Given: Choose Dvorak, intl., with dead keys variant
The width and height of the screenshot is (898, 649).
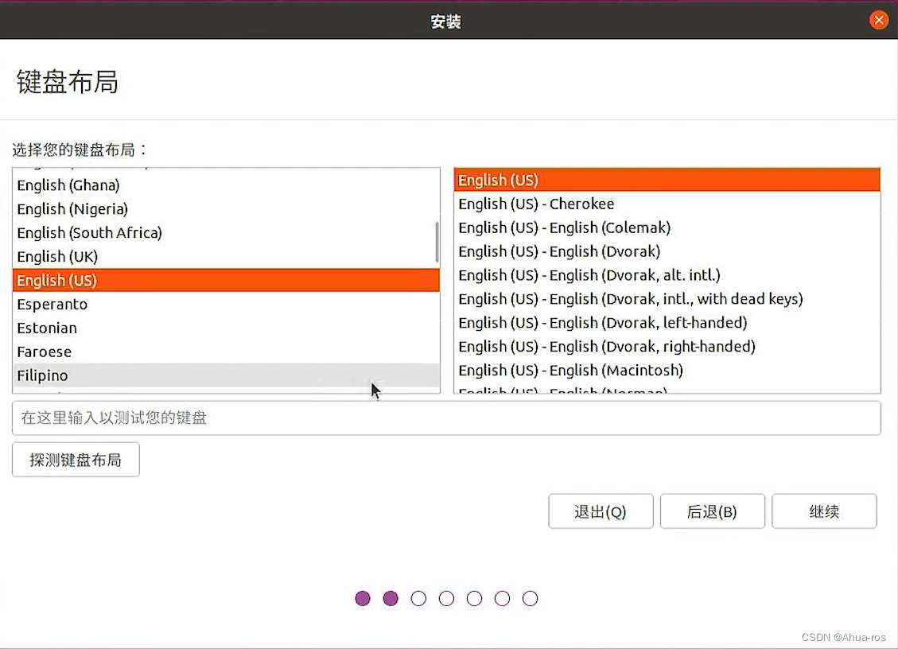Looking at the screenshot, I should (x=667, y=299).
